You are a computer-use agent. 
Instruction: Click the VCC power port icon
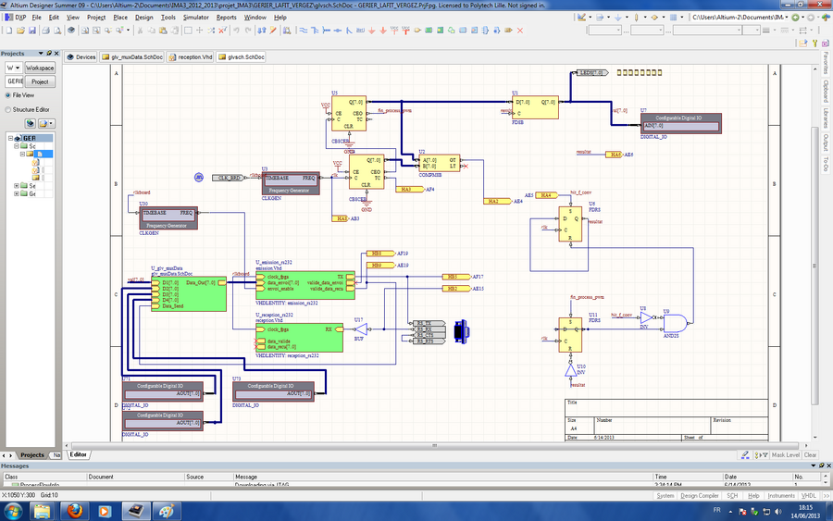point(393,31)
